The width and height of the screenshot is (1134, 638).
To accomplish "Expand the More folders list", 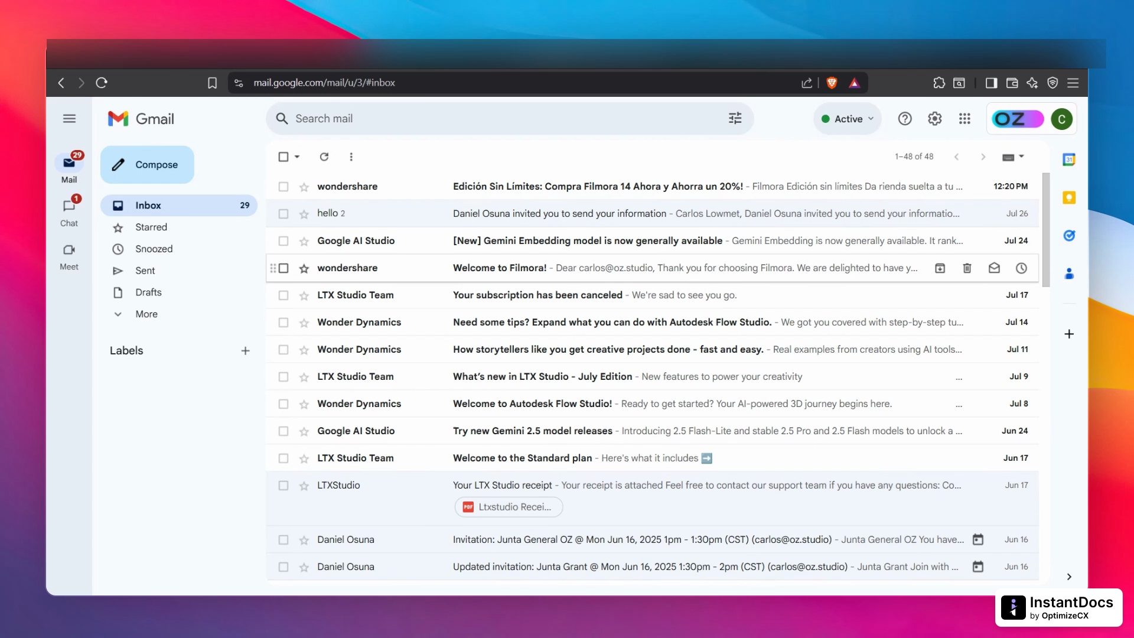I will (x=146, y=314).
